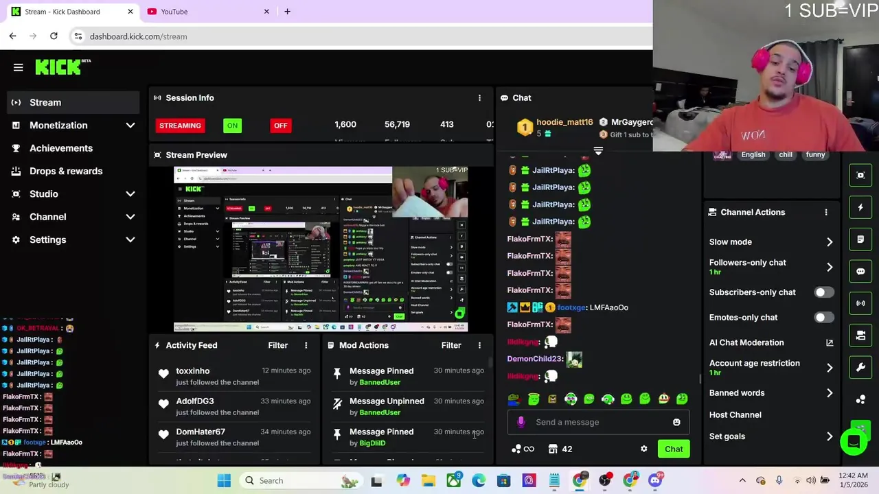Click the screen capture sidebar icon
This screenshot has width=879, height=494.
coord(860,175)
